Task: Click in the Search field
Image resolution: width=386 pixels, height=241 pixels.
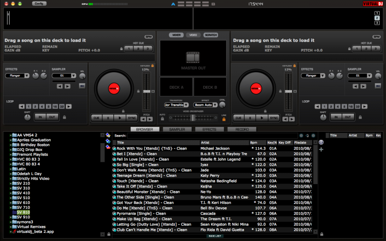Action: [x=212, y=136]
